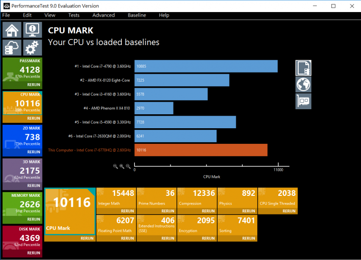Rerun the Compression test
The height and width of the screenshot is (260, 361).
tap(208, 211)
